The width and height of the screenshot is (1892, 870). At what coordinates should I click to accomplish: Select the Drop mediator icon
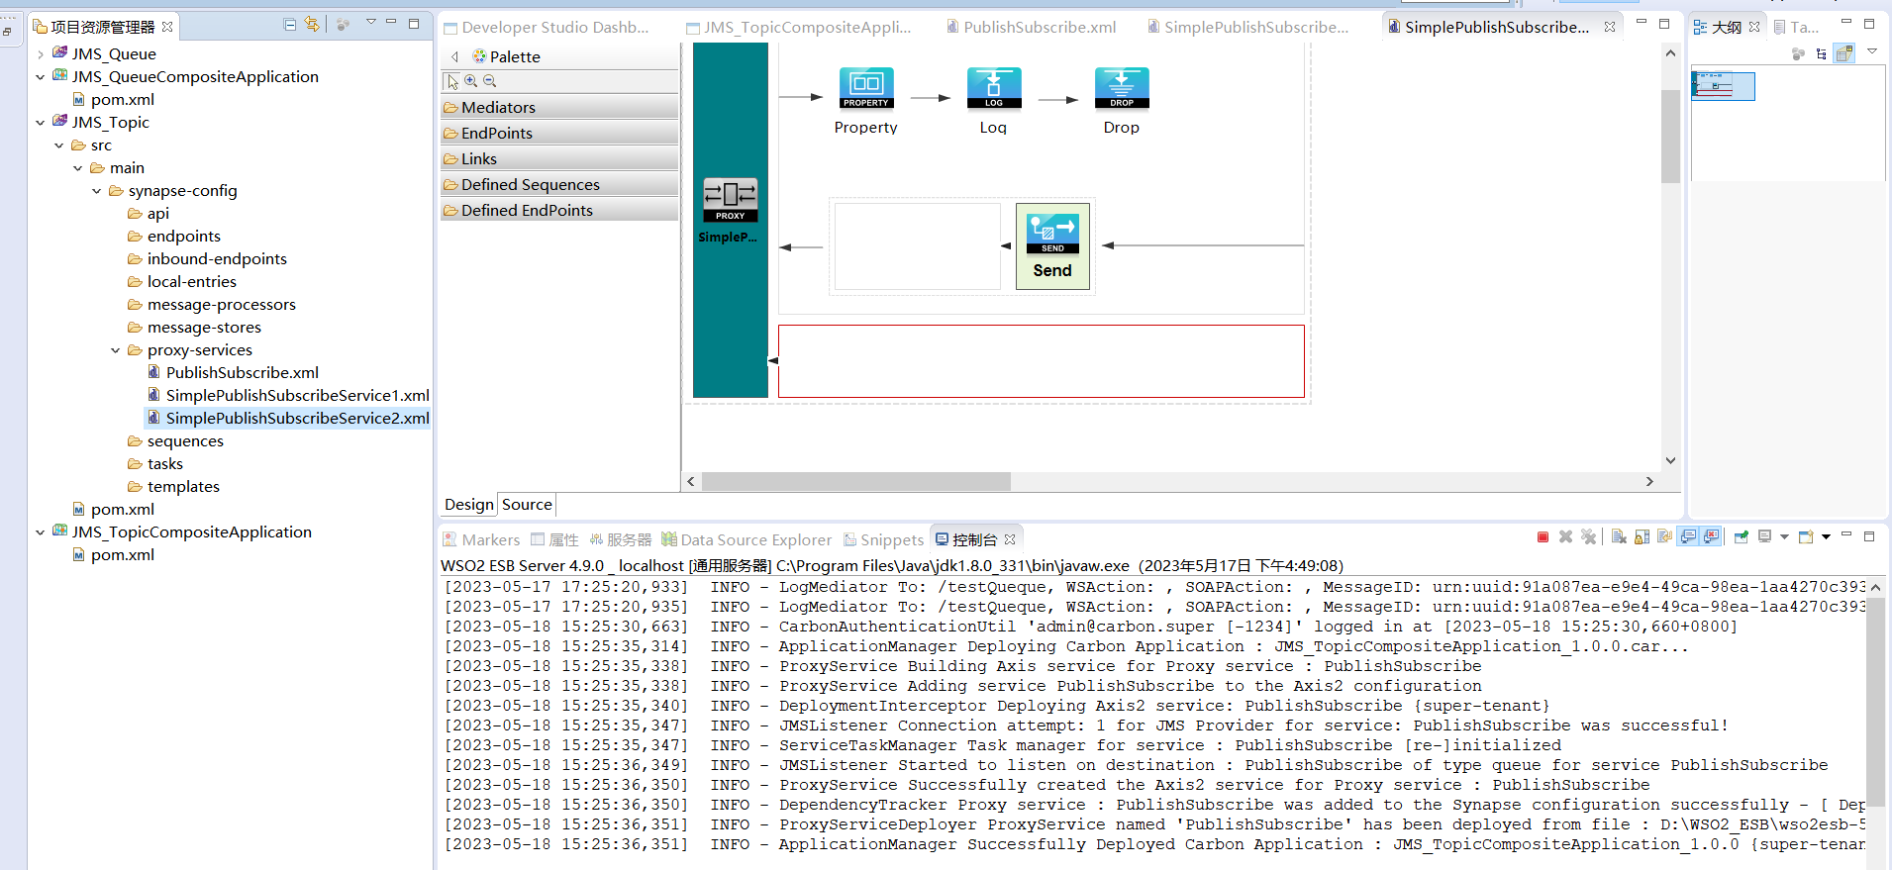pyautogui.click(x=1122, y=88)
